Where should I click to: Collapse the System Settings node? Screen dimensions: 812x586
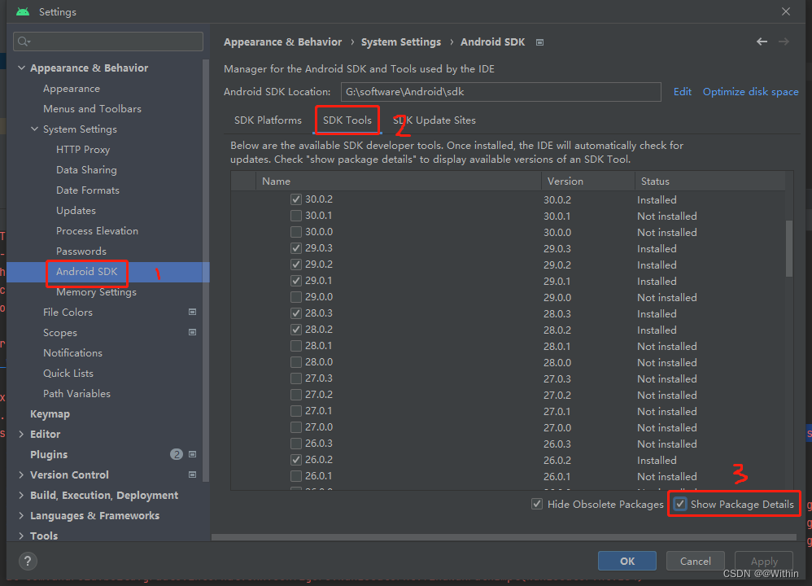pyautogui.click(x=34, y=129)
